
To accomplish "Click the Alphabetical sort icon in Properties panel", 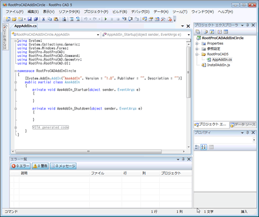I will click(204, 147).
